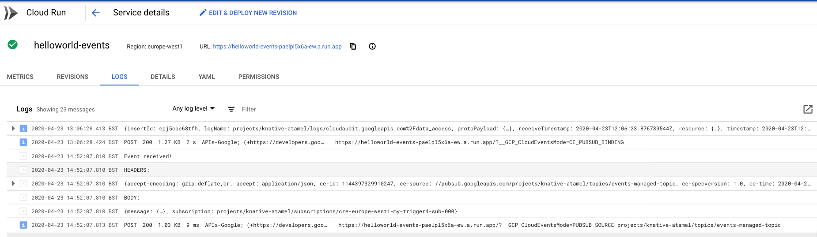This screenshot has width=817, height=237.
Task: Click info severity icon on 14:52:07.813 log
Action: (x=23, y=225)
